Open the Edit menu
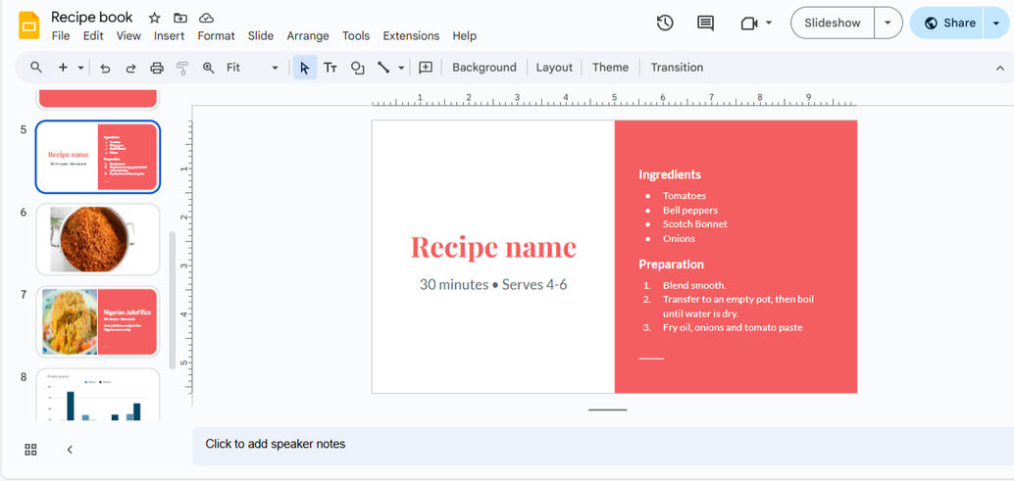The width and height of the screenshot is (1014, 481). point(93,36)
